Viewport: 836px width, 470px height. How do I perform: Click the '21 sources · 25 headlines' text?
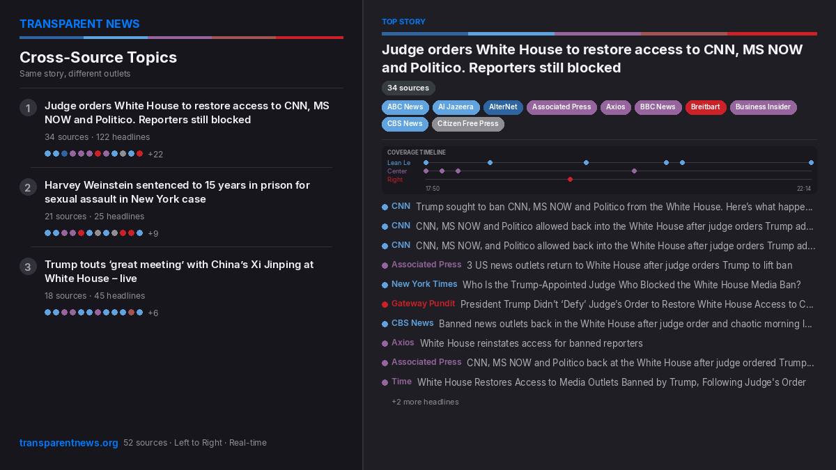[94, 217]
